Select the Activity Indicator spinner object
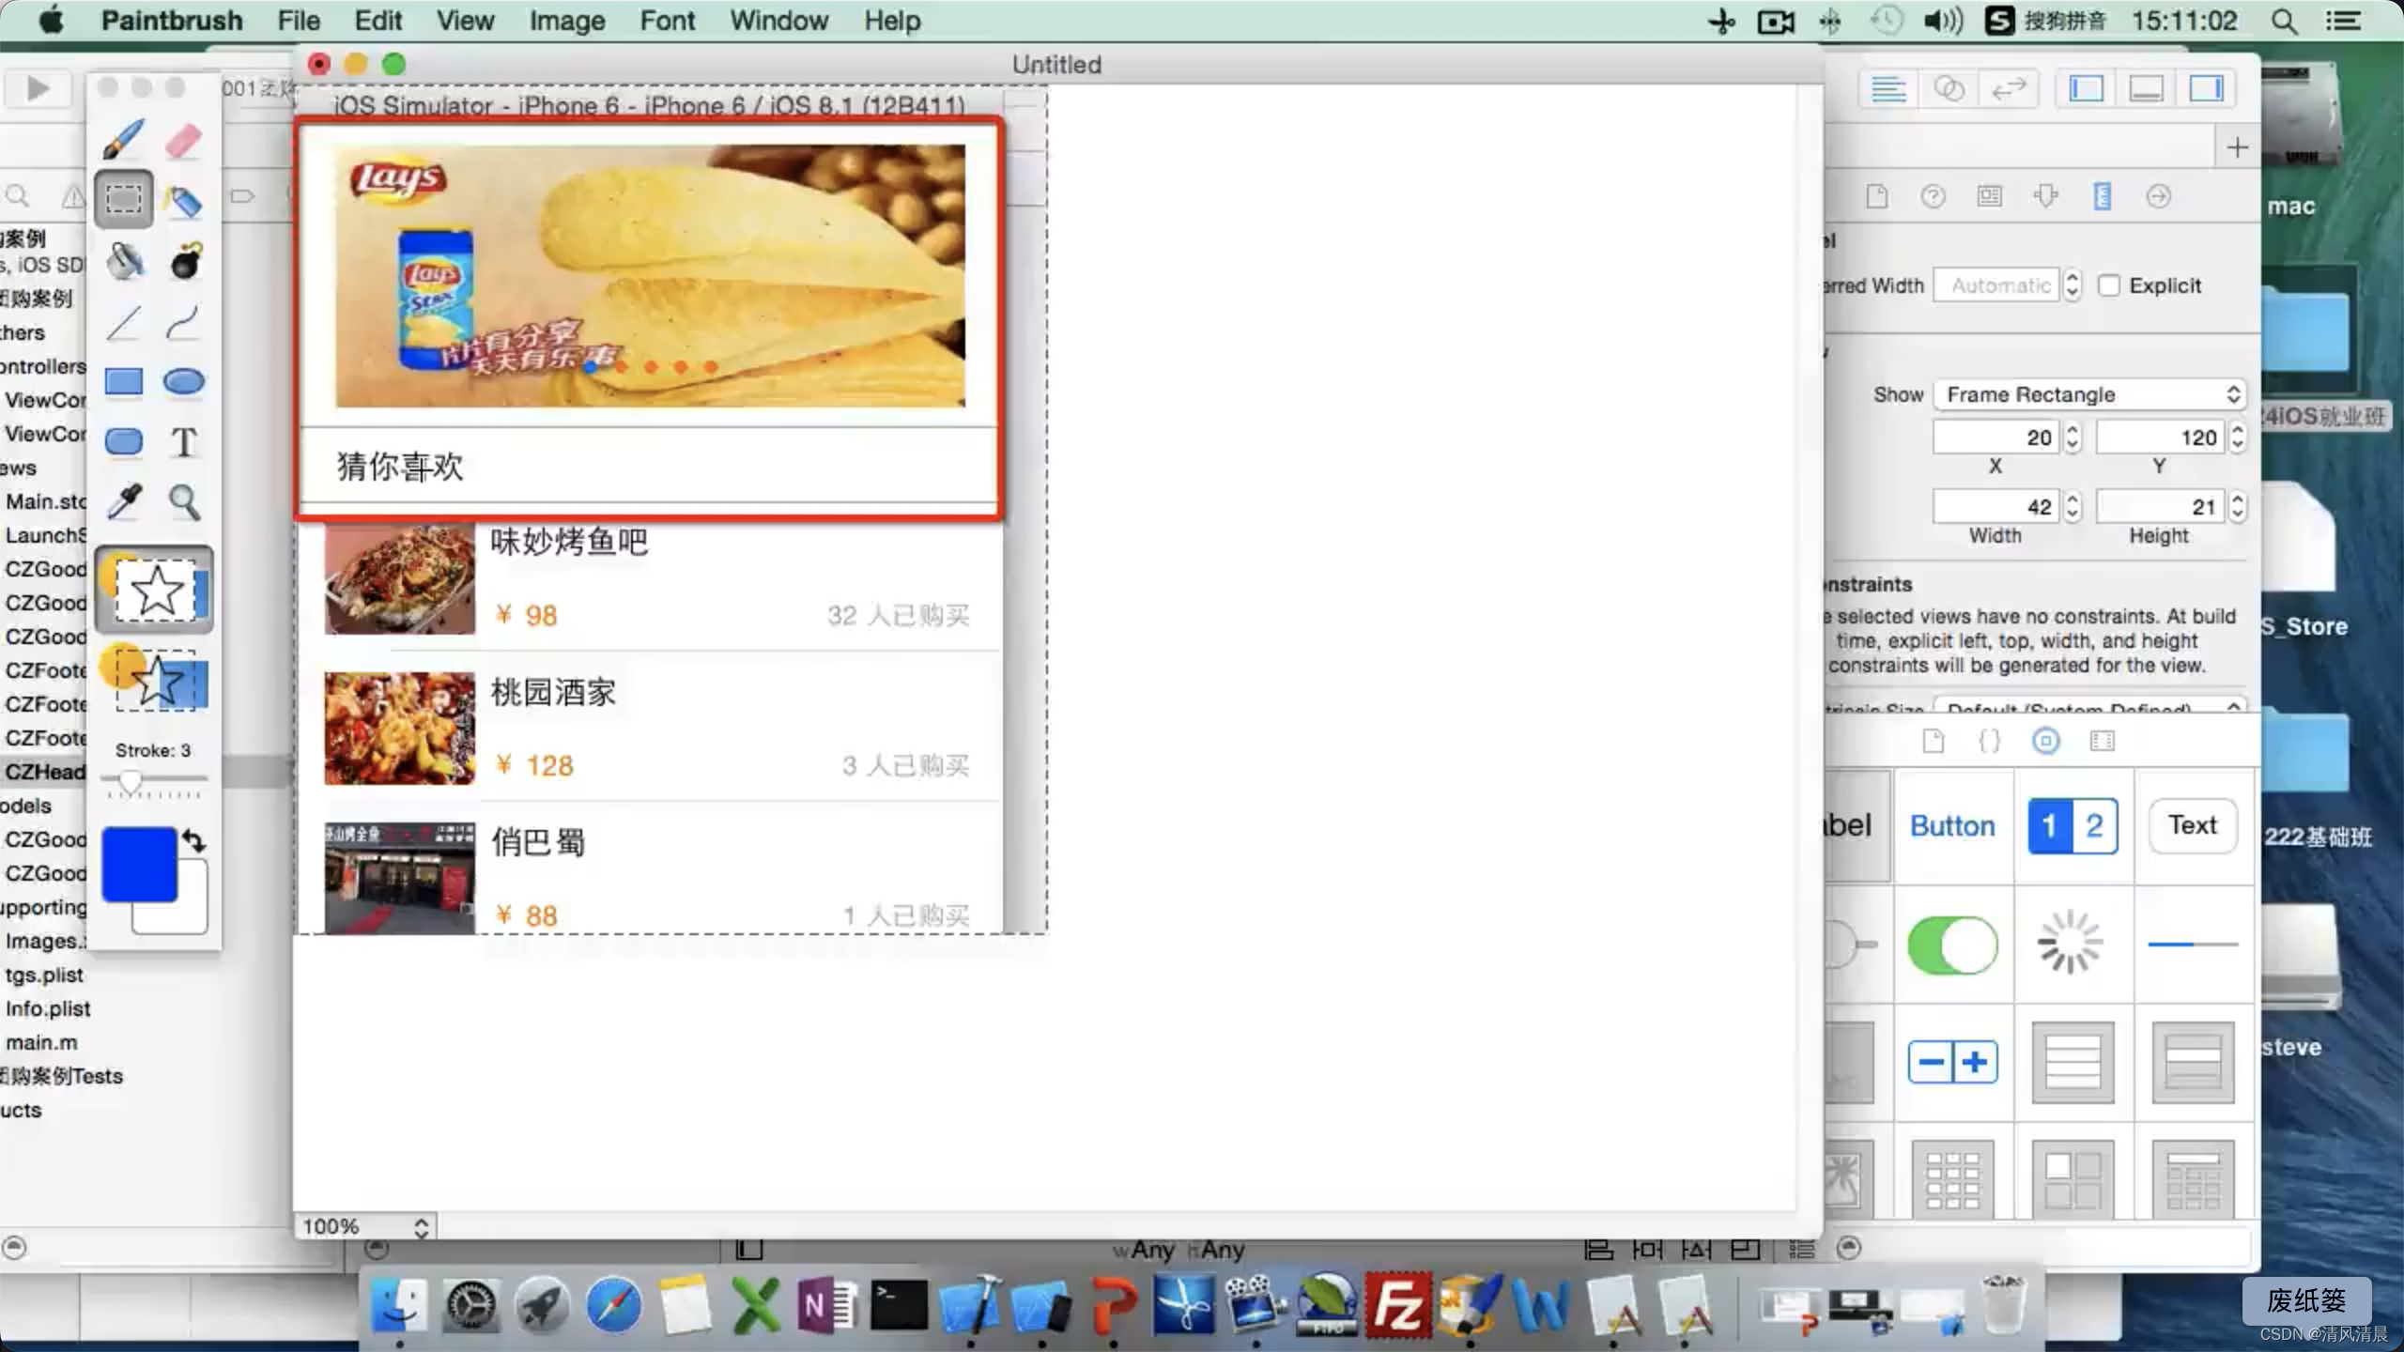The width and height of the screenshot is (2404, 1352). pyautogui.click(x=2071, y=943)
